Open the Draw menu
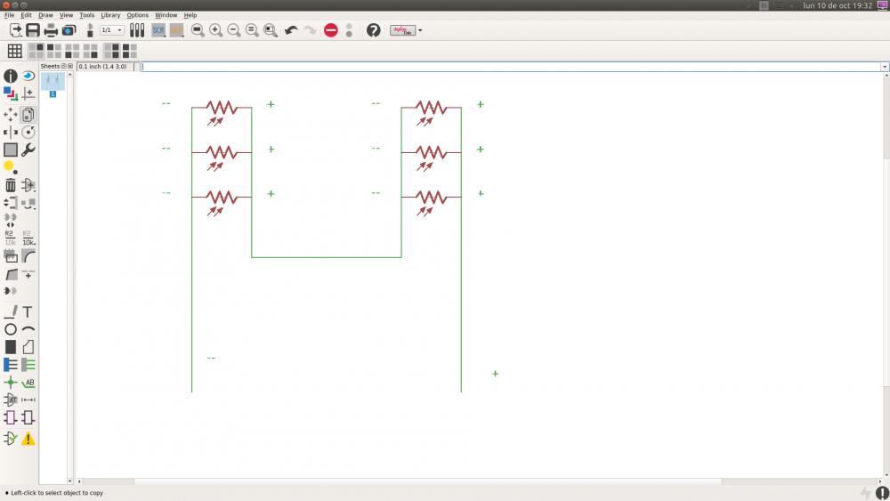Screen dimensions: 890x501 [x=45, y=15]
